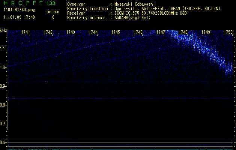This screenshot has height=150, width=236.
Task: Click the ICOM IC-575 53.7492 MHz USB text
Action: coord(151,13)
